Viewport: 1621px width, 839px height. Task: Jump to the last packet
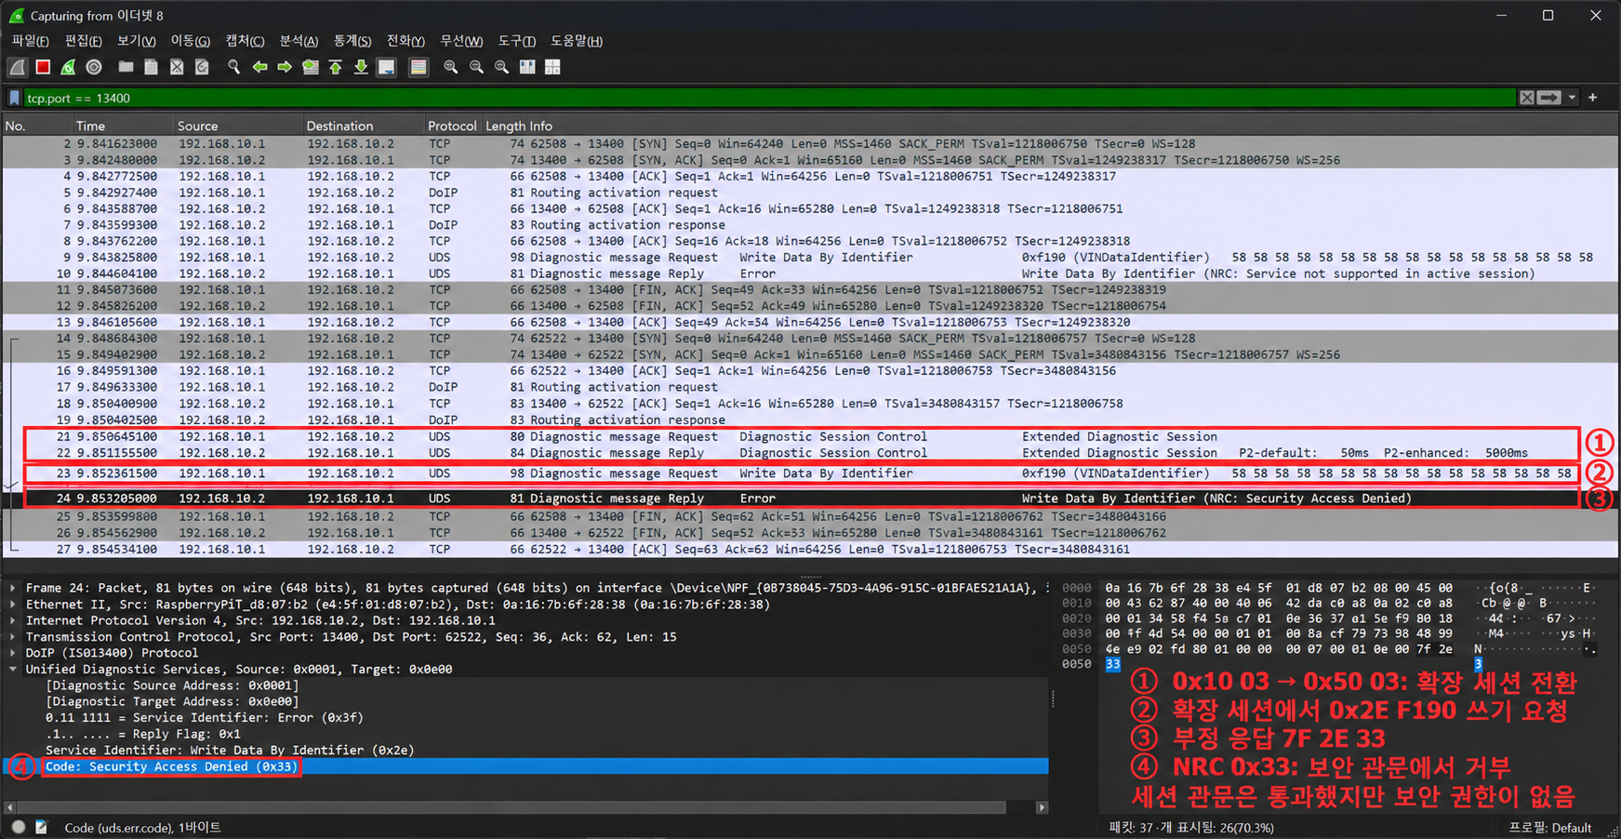pyautogui.click(x=361, y=67)
